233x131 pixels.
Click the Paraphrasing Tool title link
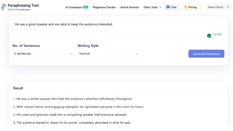coord(23,6)
